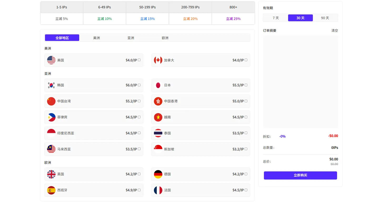Click the -0% discount value

282,136
